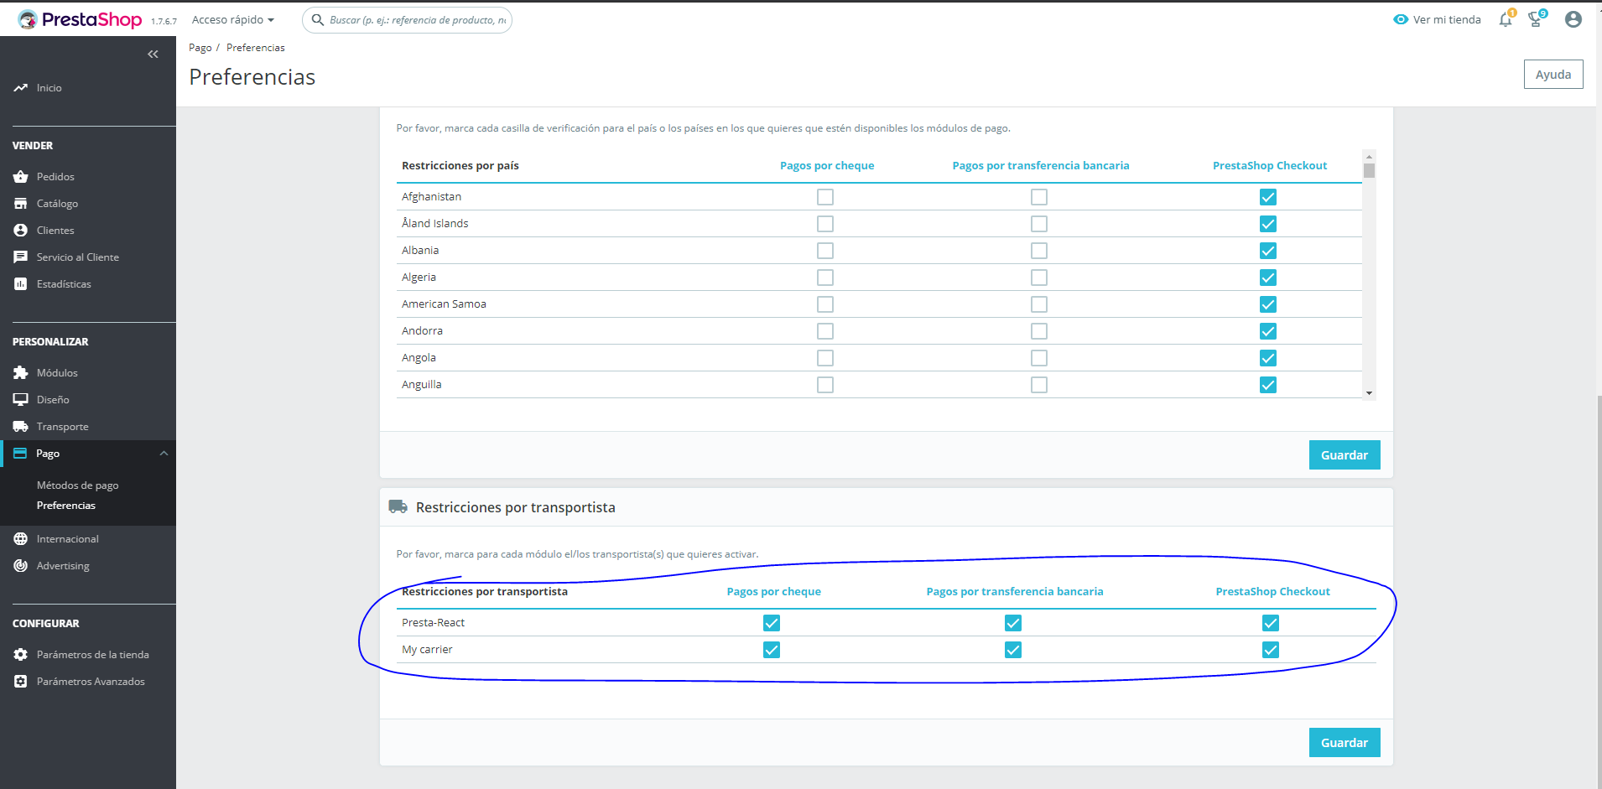Click the Catálogo store icon
1602x789 pixels.
(x=21, y=203)
